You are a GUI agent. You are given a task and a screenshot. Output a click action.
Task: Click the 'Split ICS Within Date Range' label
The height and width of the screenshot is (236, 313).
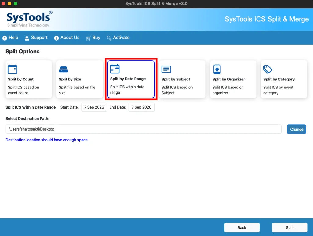pyautogui.click(x=31, y=107)
